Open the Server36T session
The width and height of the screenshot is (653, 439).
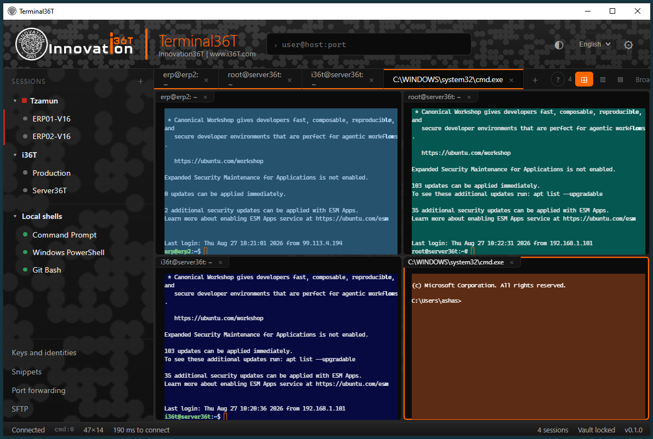[x=49, y=190]
